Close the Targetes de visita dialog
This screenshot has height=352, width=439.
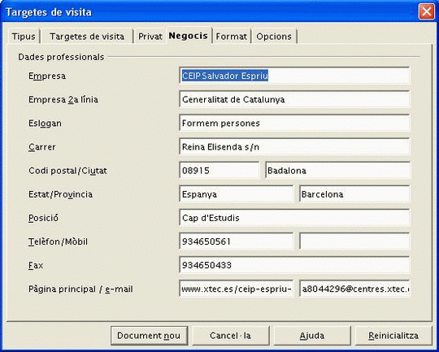(x=427, y=11)
